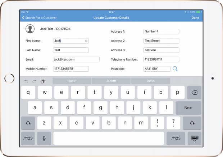Go back to Search For a Customer
Screen dimensions: 223x157
point(39,18)
